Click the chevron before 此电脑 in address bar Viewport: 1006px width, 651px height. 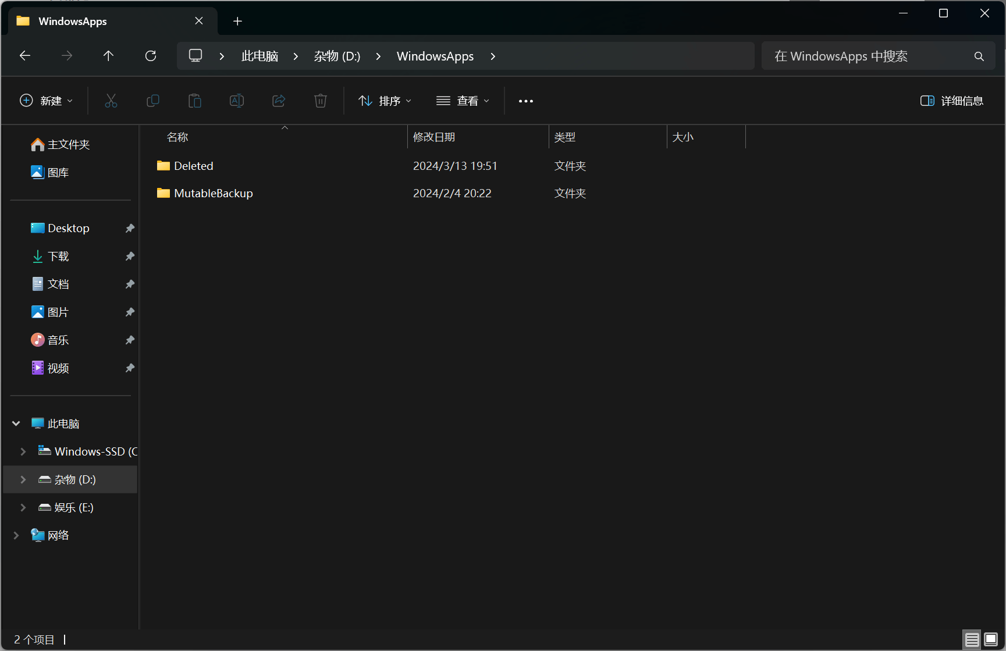click(222, 56)
